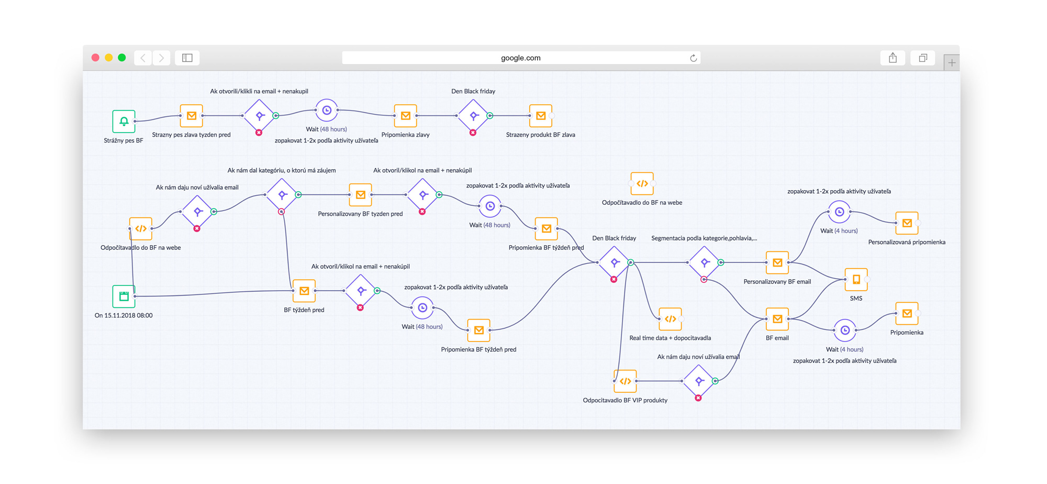
Task: Click the browser back arrow
Action: coord(143,58)
